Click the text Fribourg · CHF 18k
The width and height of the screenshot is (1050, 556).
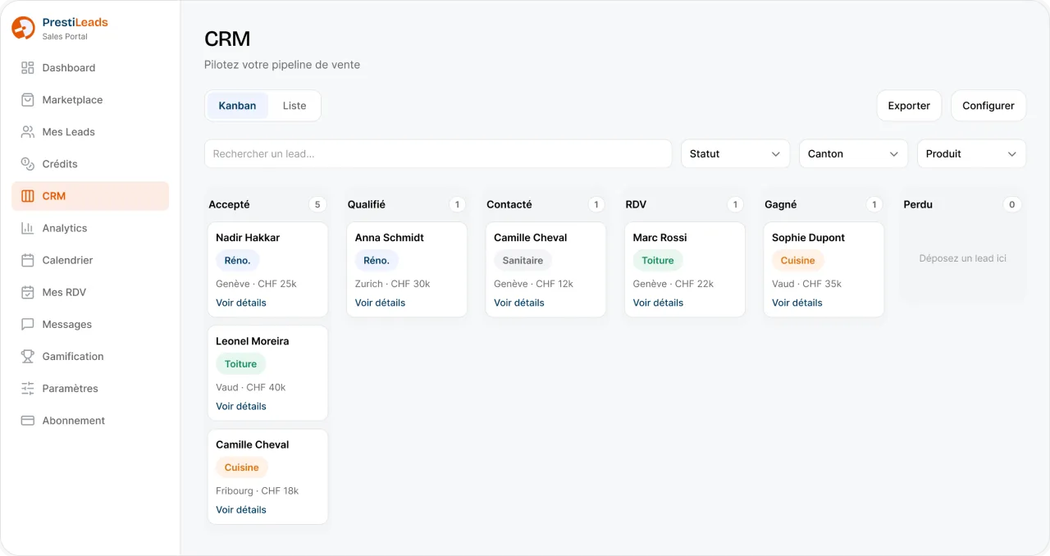pos(258,490)
